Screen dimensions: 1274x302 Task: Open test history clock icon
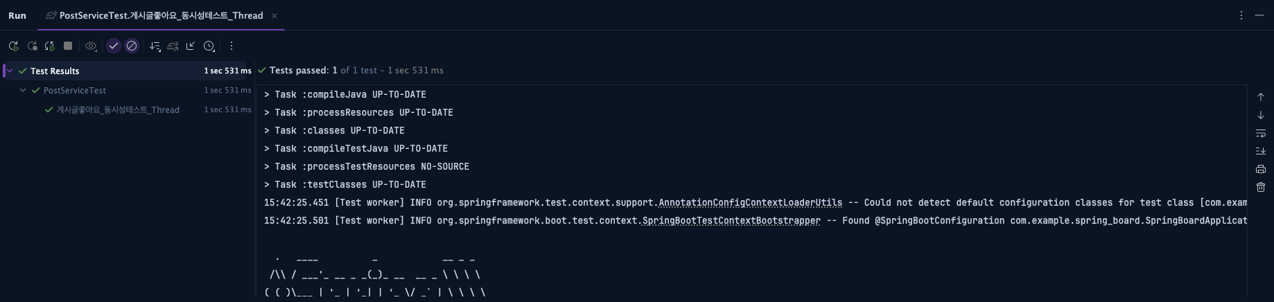pyautogui.click(x=209, y=46)
